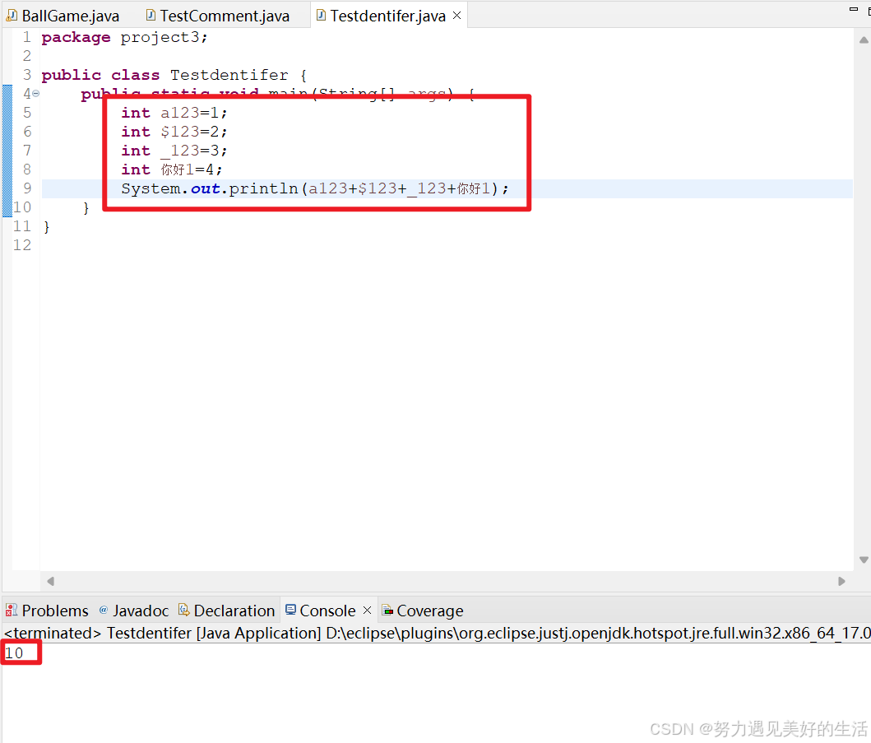The image size is (871, 743).
Task: Click the BallGame.java file icon
Action: click(12, 15)
